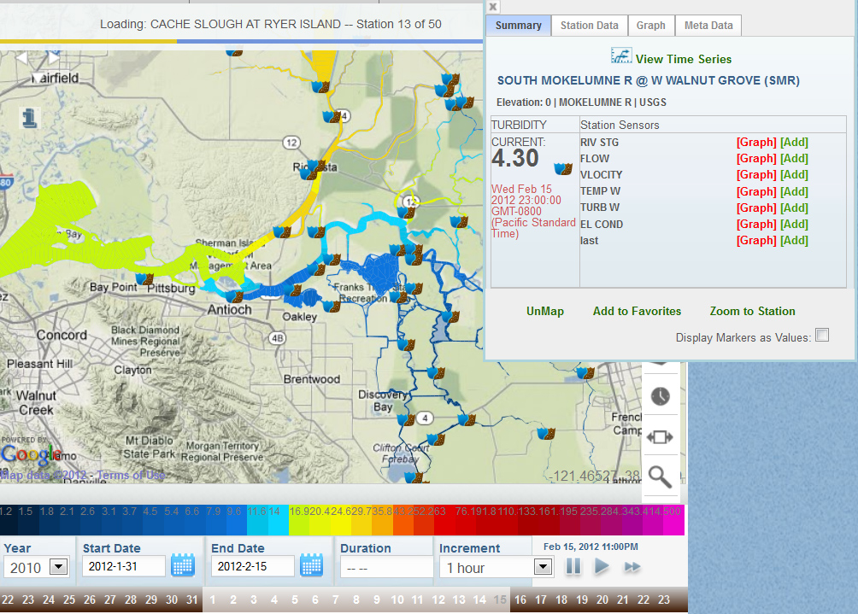Click the clock tool icon
This screenshot has height=614, width=858.
coord(661,396)
